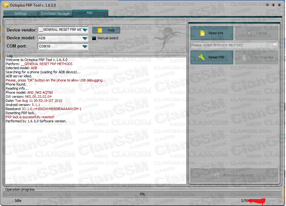Image resolution: width=286 pixels, height=206 pixels.
Task: Click the Write Firmware button
Action: click(x=256, y=57)
